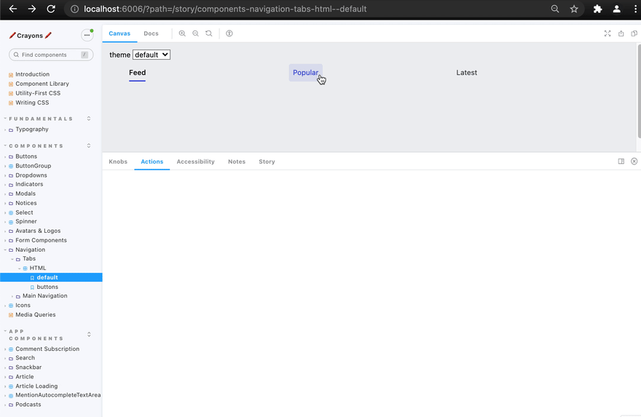This screenshot has height=417, width=641.
Task: Open the Story panel tab
Action: pos(267,162)
